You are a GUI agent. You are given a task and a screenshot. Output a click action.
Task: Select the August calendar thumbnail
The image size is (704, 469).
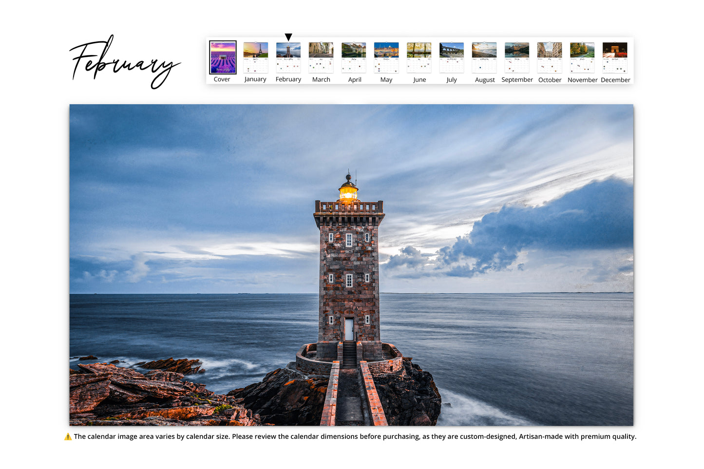484,57
